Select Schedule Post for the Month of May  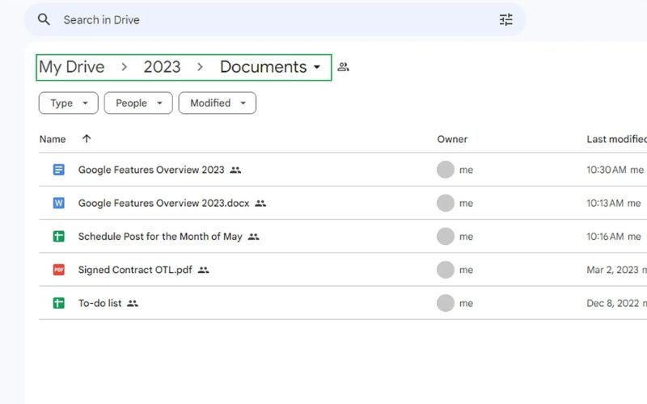[160, 237]
